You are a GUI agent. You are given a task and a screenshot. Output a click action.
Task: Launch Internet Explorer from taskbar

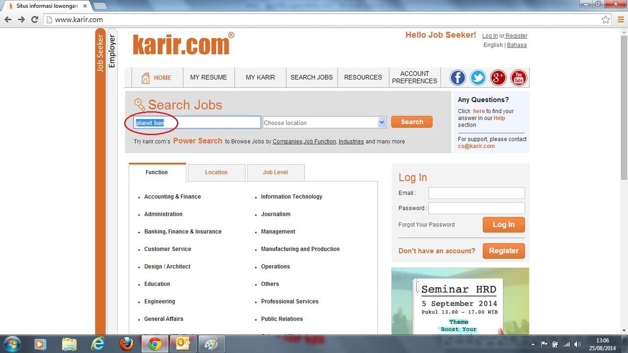98,344
